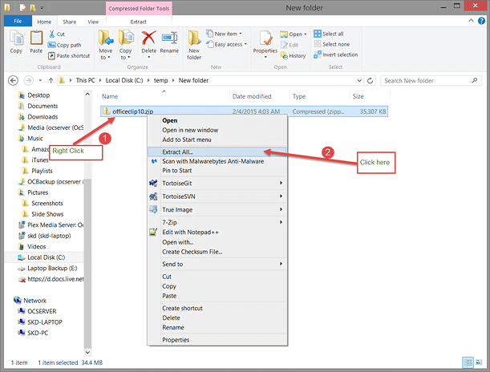Click the red Delete icon
The height and width of the screenshot is (372, 490).
(x=148, y=40)
